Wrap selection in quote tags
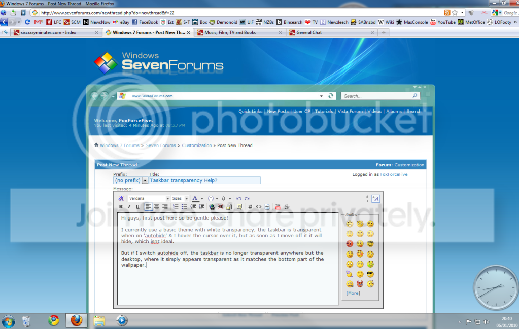 (239, 207)
